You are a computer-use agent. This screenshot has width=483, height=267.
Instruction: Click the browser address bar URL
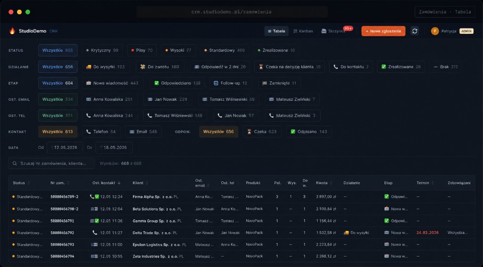[232, 12]
